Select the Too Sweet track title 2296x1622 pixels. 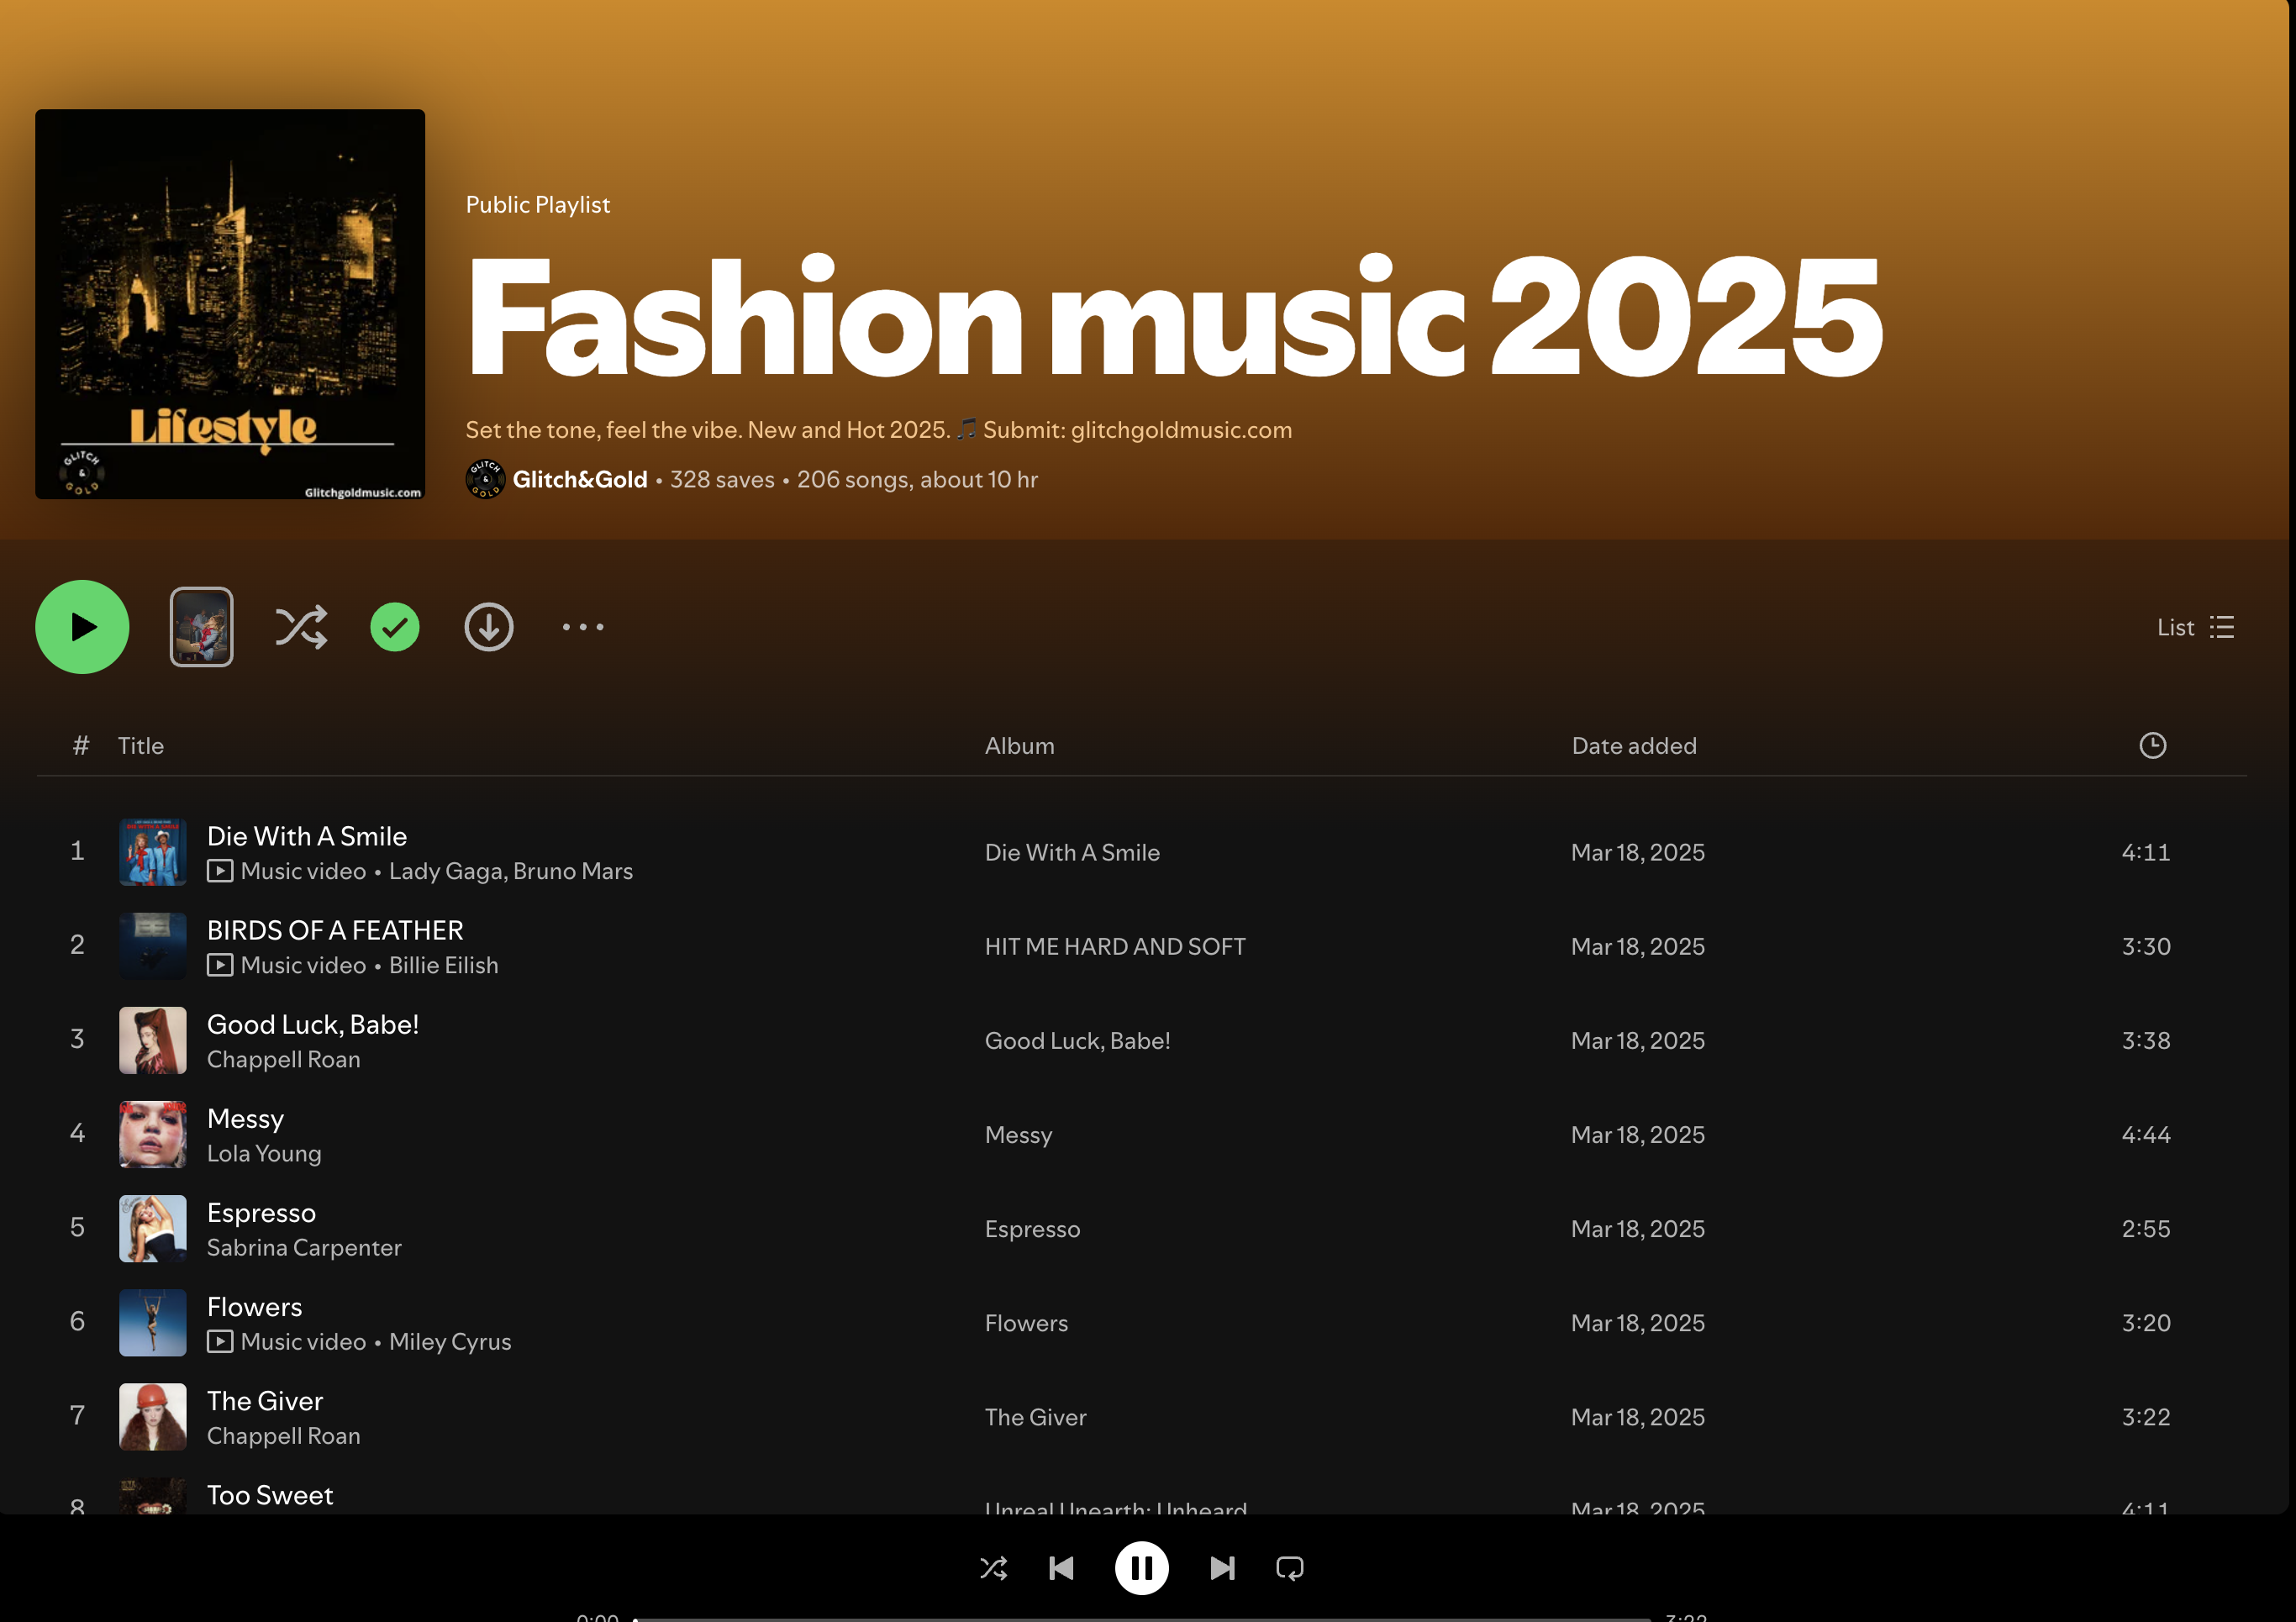[270, 1495]
